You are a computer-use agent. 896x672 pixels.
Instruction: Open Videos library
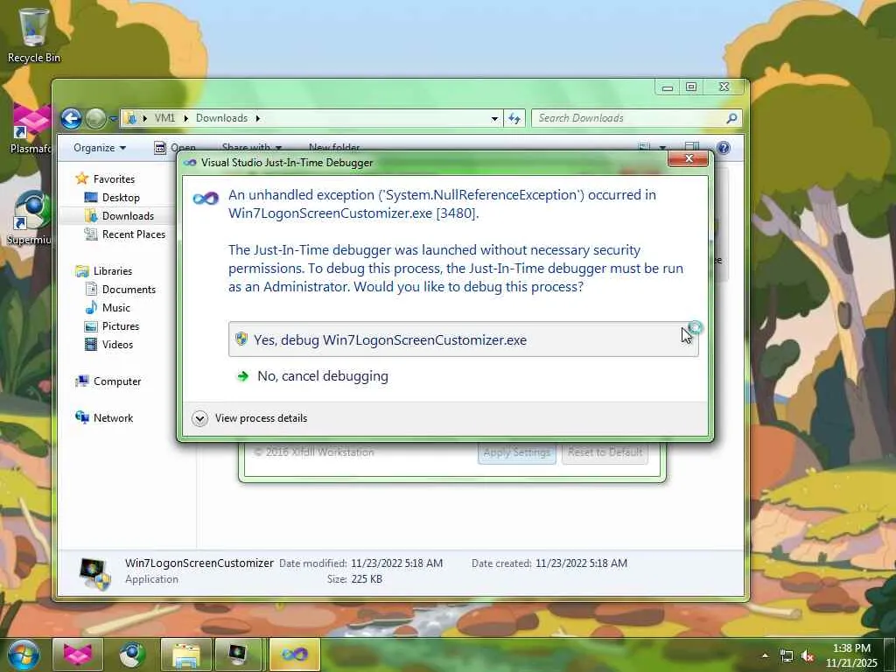tap(117, 345)
